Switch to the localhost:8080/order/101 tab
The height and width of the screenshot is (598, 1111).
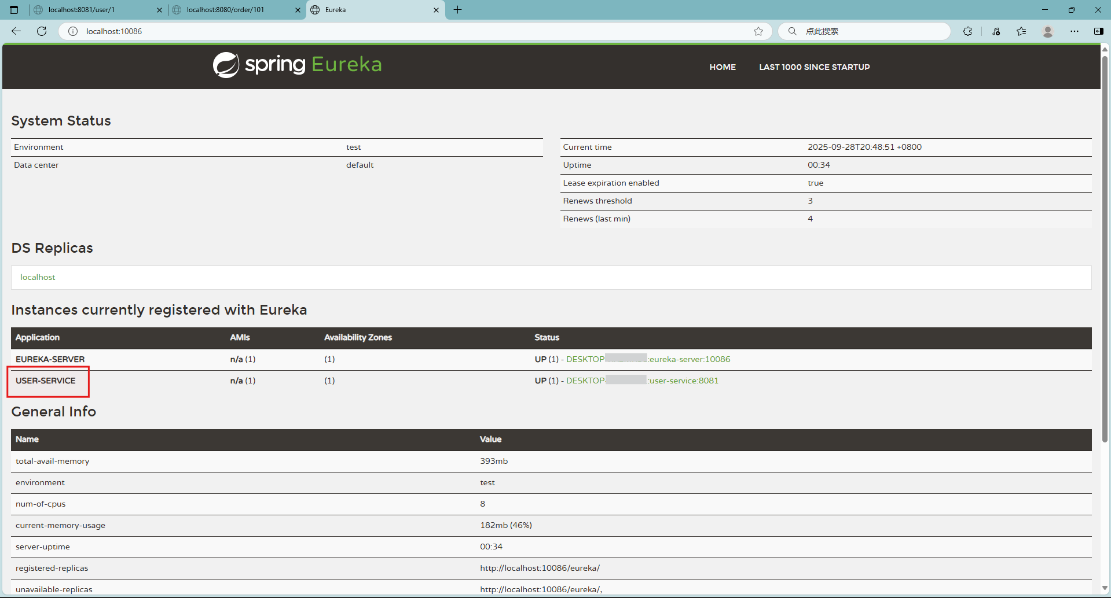pyautogui.click(x=237, y=10)
